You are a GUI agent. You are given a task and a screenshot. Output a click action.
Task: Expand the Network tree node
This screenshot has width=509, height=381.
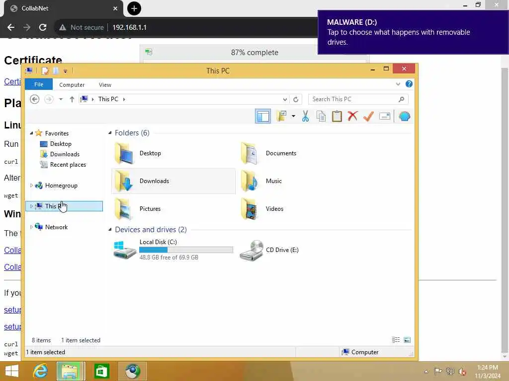pos(31,227)
